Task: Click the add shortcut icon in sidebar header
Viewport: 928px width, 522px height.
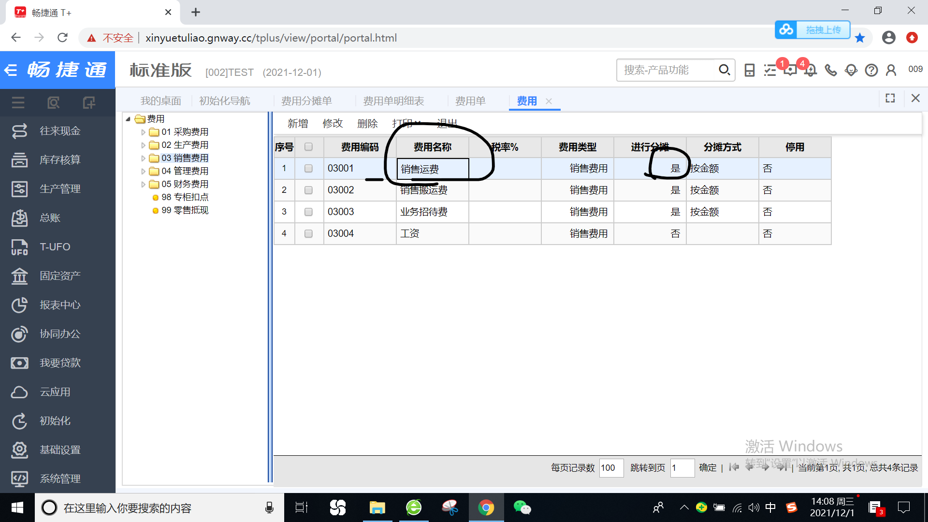Action: coord(89,102)
